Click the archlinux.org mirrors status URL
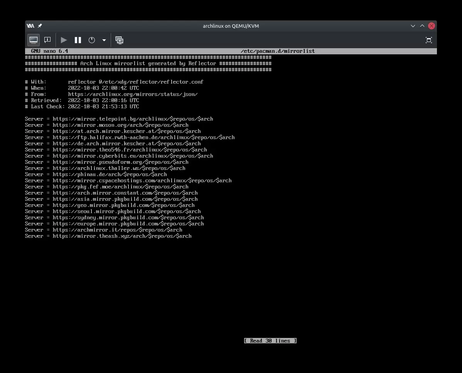The width and height of the screenshot is (462, 373). tap(133, 94)
